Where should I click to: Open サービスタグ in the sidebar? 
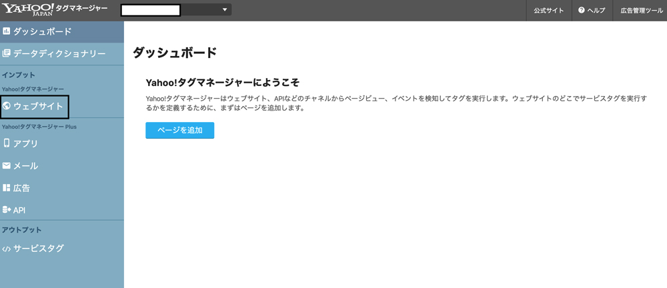pyautogui.click(x=62, y=249)
